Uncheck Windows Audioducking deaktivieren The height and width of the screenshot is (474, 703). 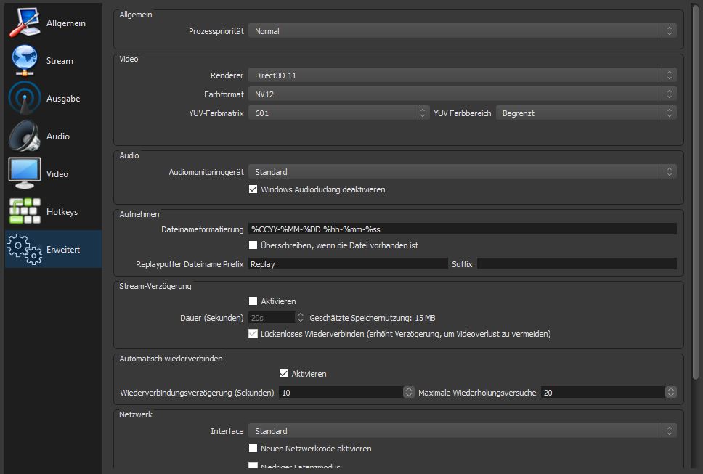253,189
